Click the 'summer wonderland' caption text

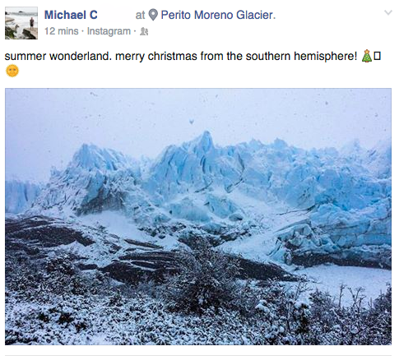[58, 56]
